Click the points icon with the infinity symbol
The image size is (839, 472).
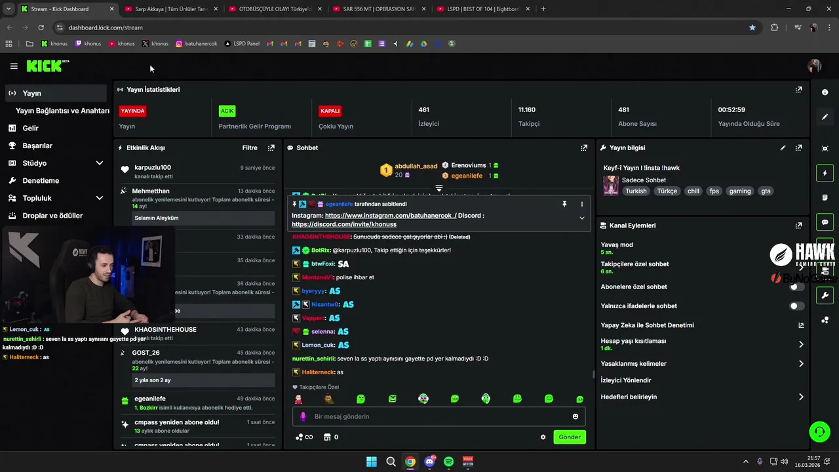(x=304, y=437)
